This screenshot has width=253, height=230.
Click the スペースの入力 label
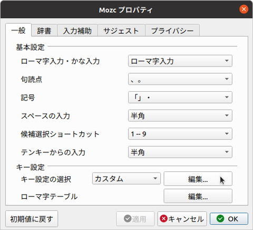(x=45, y=116)
